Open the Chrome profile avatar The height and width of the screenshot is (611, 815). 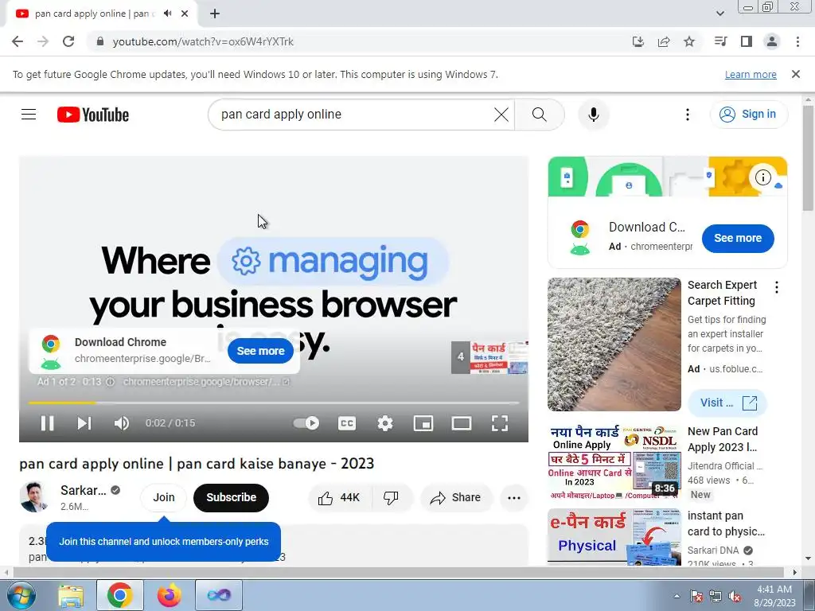coord(772,41)
